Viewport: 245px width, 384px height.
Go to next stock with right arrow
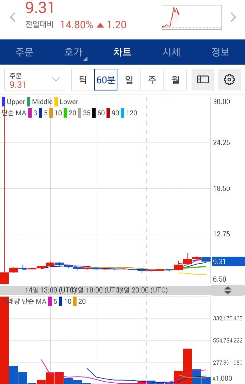[x=233, y=17]
